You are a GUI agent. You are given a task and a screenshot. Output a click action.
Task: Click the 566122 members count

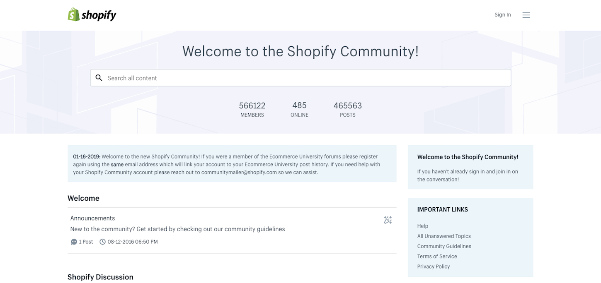[252, 106]
